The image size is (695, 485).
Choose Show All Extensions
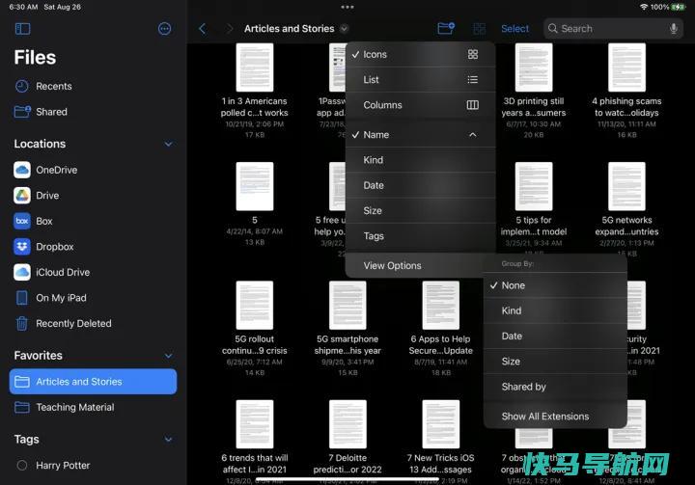coord(555,417)
